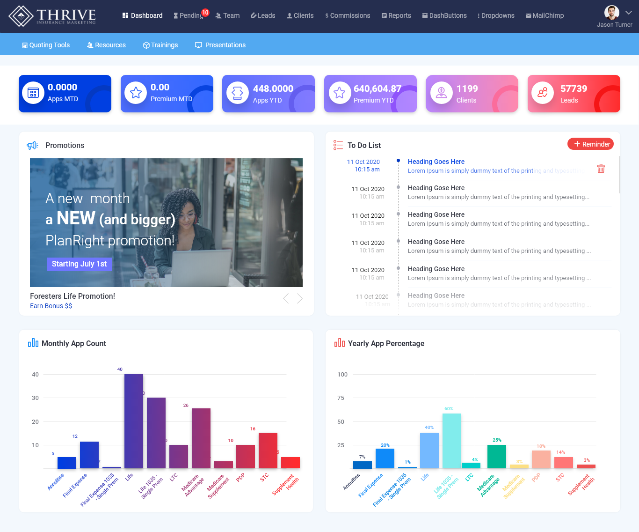Image resolution: width=639 pixels, height=532 pixels.
Task: Click the red Pending notification badge
Action: coord(205,13)
